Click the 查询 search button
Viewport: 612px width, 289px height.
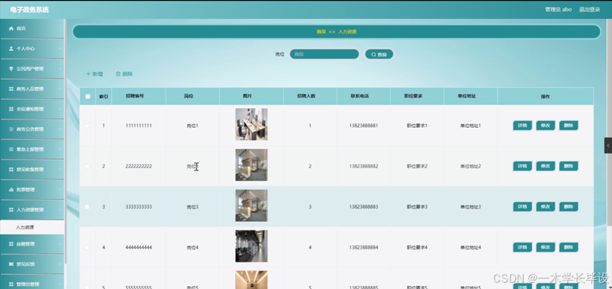(379, 54)
